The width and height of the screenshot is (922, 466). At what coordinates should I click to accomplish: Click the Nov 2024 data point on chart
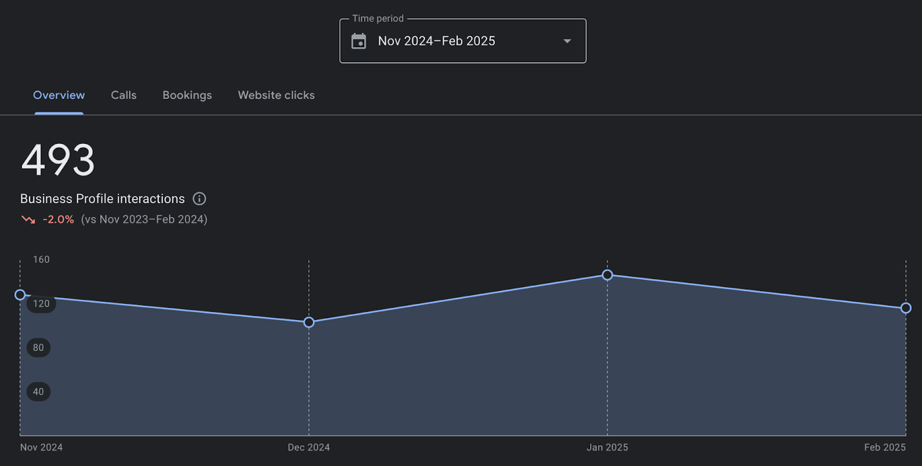(x=20, y=295)
